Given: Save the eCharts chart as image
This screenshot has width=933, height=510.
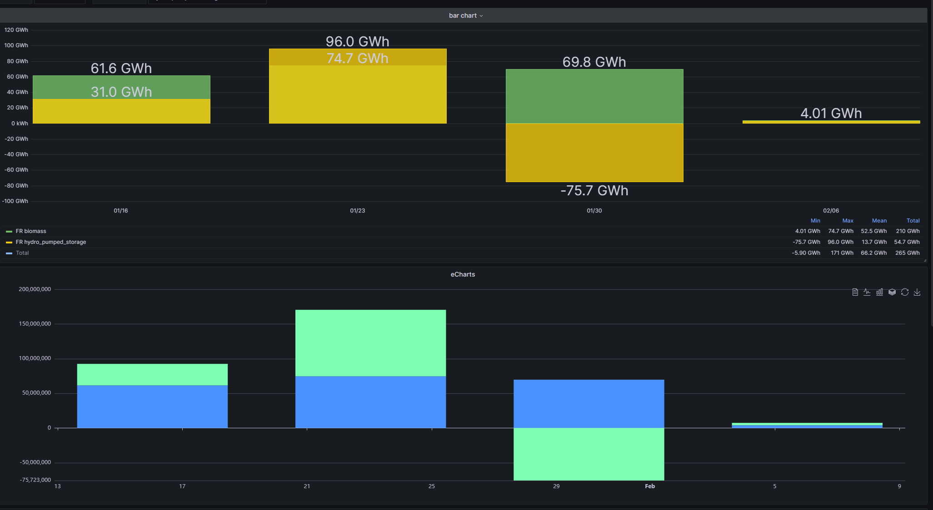Looking at the screenshot, I should [917, 292].
